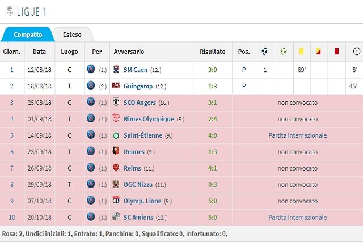
Task: Open the Nîmes Olympique team link
Action: click(149, 119)
